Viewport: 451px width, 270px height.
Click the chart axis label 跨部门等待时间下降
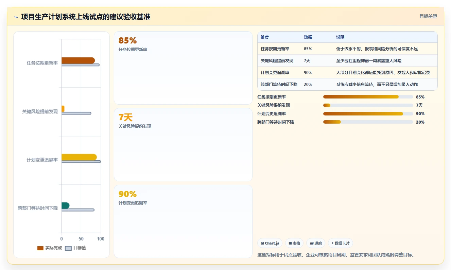point(38,208)
